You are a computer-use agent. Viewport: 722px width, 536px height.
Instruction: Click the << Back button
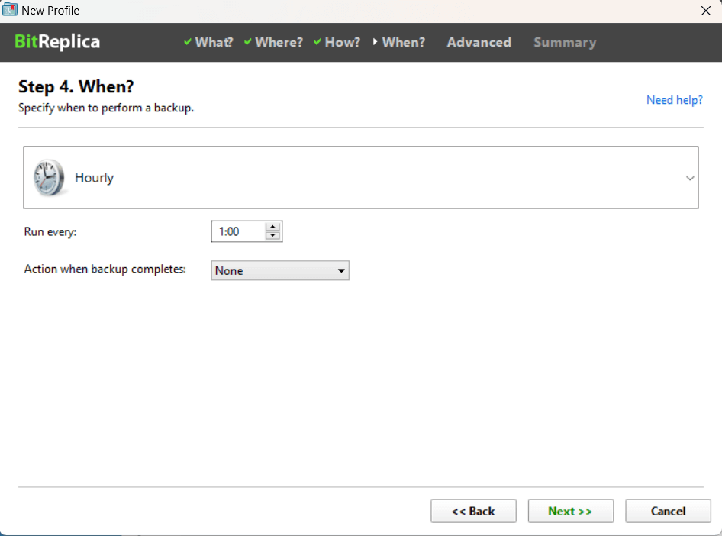click(473, 511)
